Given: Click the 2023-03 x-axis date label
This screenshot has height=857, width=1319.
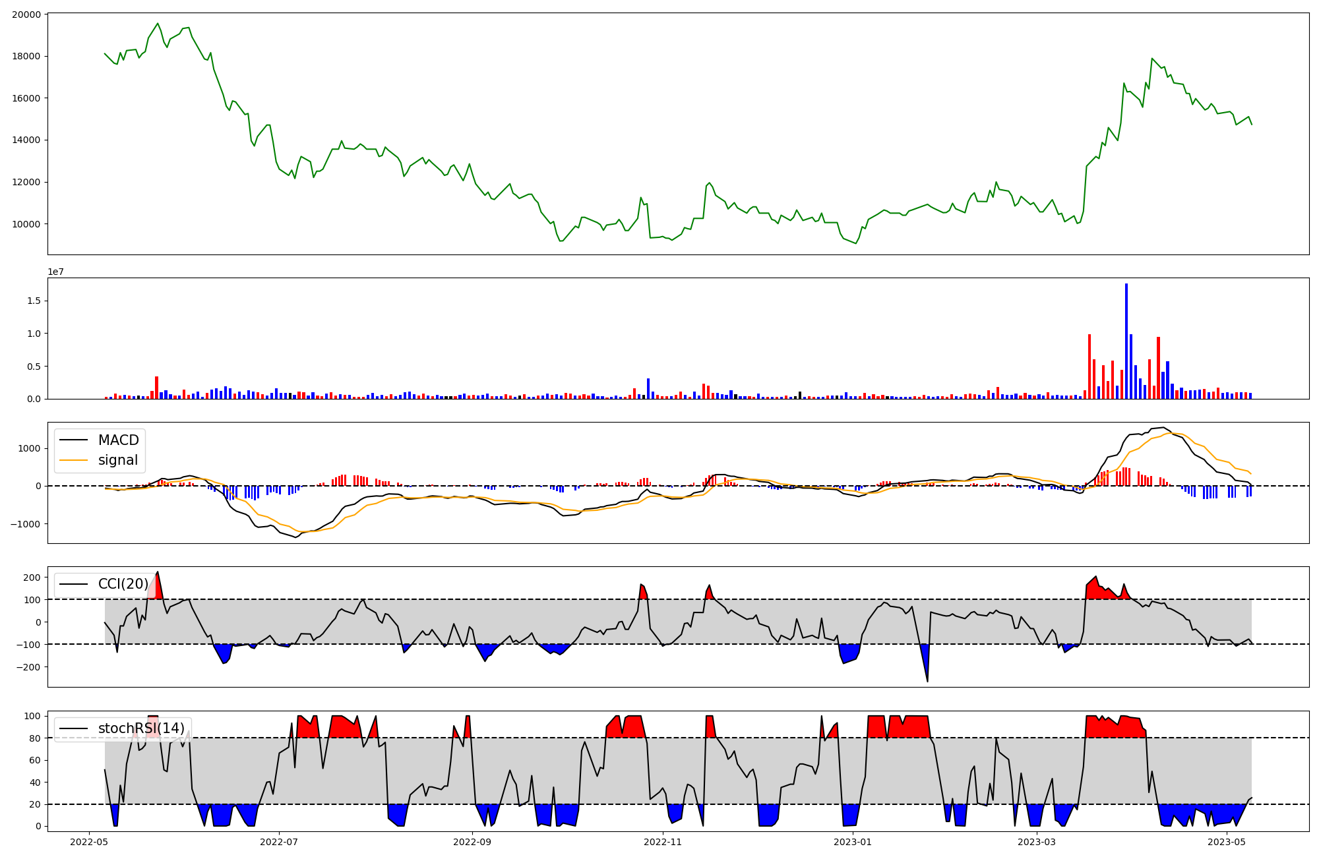Looking at the screenshot, I should (x=1037, y=842).
